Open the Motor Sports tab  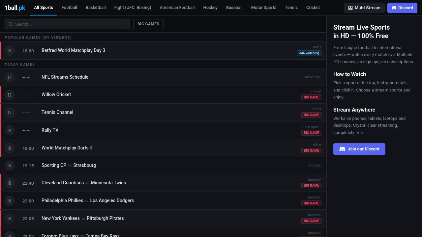[x=264, y=7]
